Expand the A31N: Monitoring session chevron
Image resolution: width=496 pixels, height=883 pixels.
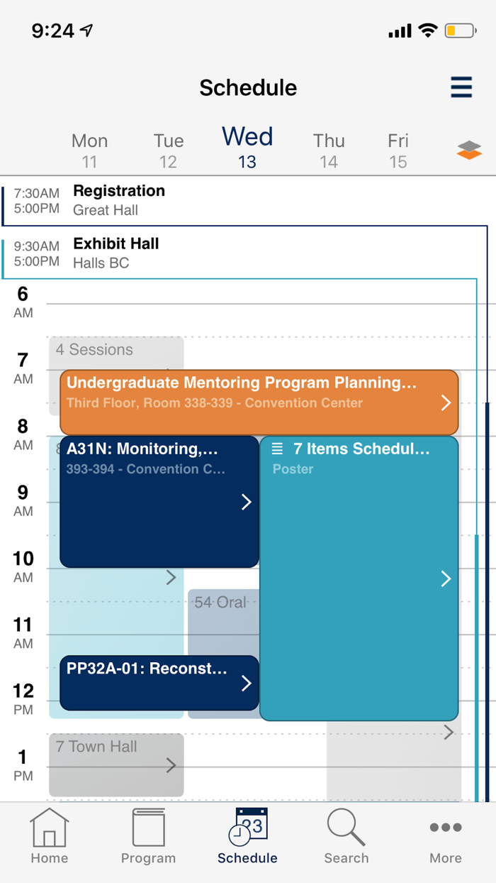(x=246, y=502)
